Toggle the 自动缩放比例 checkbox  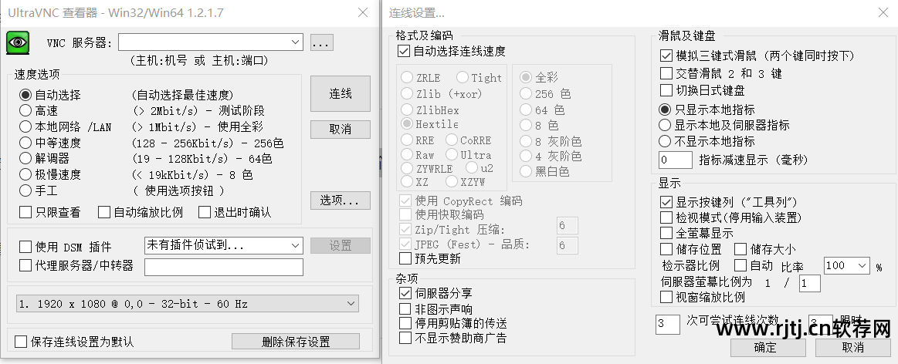[103, 212]
